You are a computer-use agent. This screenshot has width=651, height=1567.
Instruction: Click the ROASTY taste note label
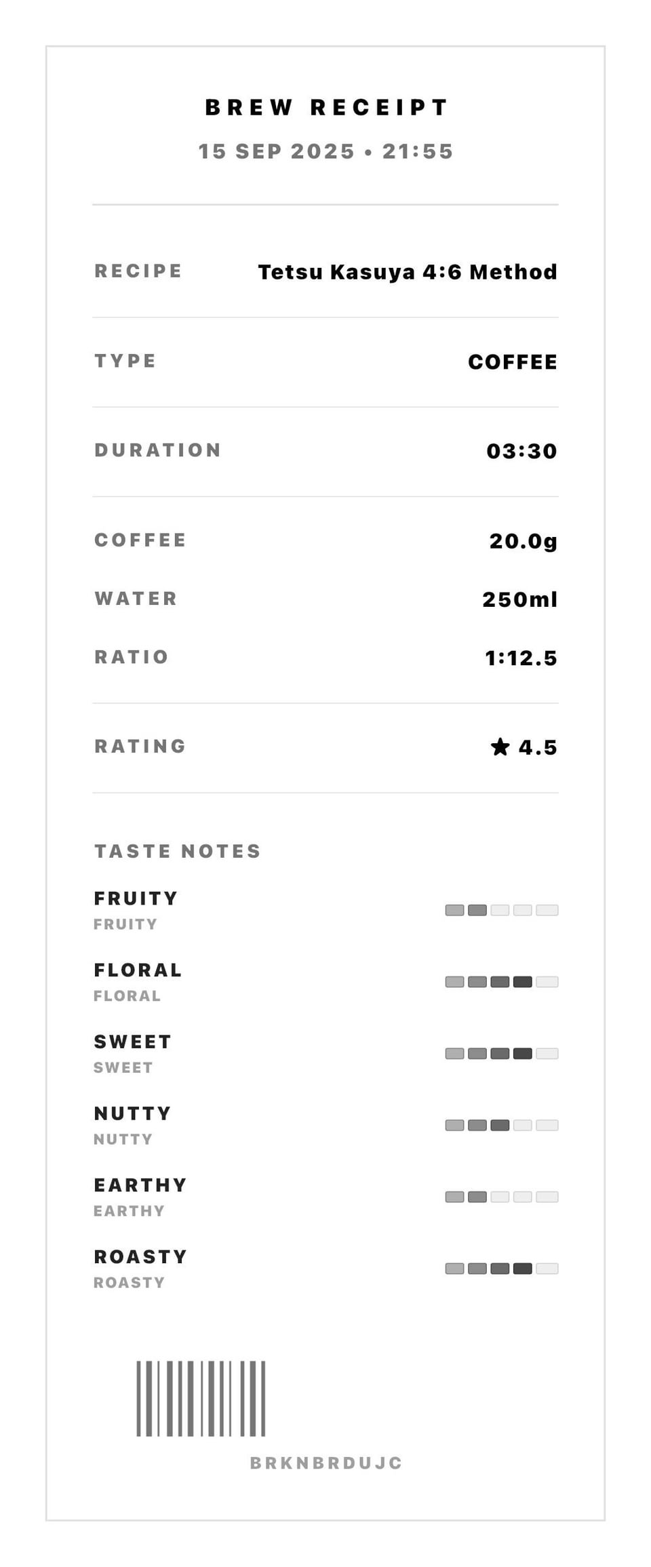(x=140, y=1256)
